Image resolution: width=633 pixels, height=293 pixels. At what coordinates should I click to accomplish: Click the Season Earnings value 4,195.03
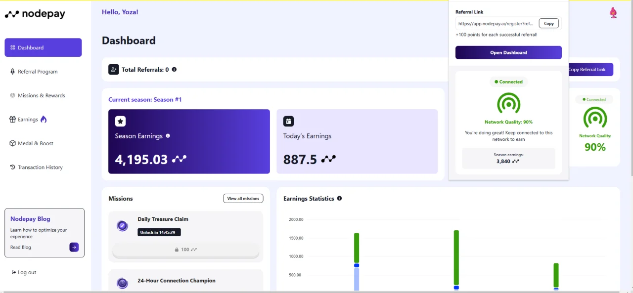[141, 159]
